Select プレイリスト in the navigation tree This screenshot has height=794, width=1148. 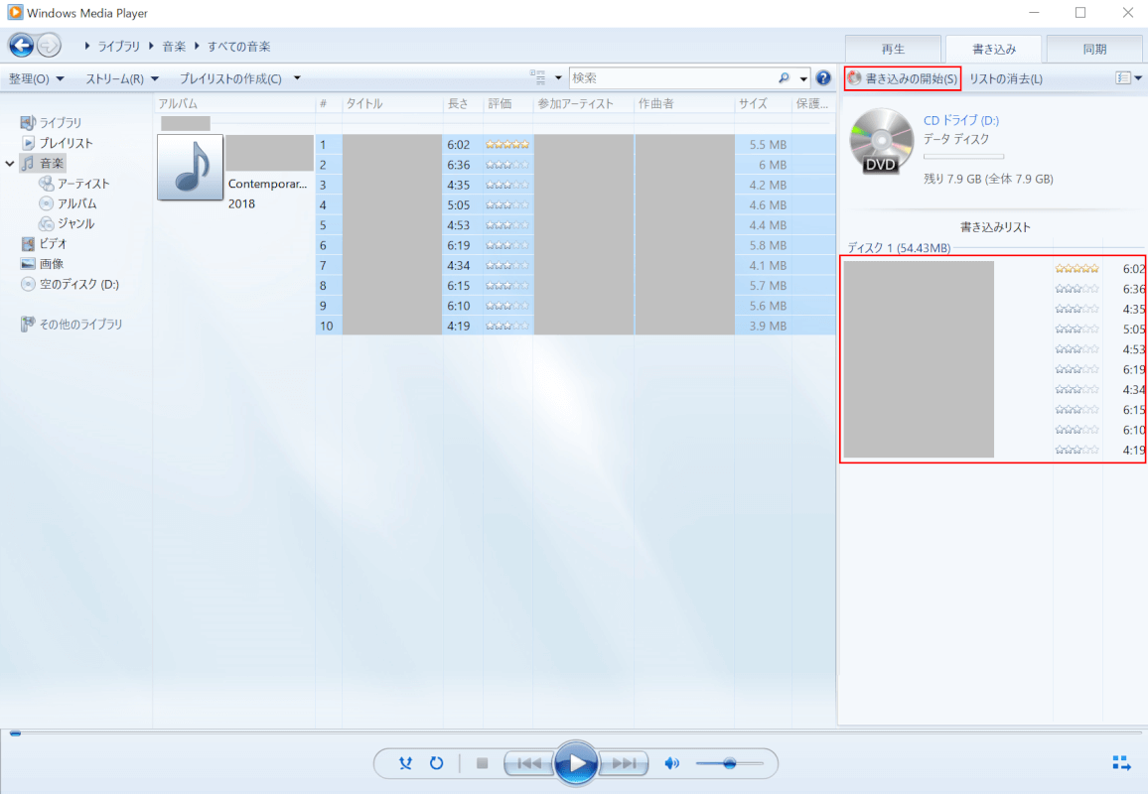point(66,143)
